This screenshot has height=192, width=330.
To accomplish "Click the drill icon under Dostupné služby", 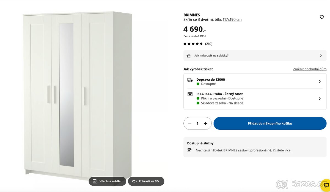I will click(189, 150).
